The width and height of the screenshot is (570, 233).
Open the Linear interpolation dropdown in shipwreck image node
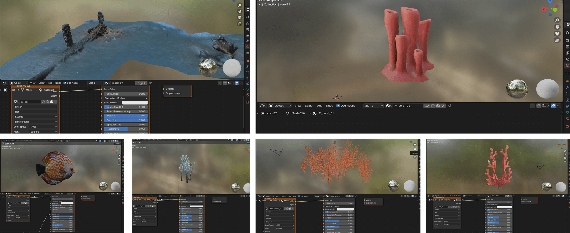point(35,107)
